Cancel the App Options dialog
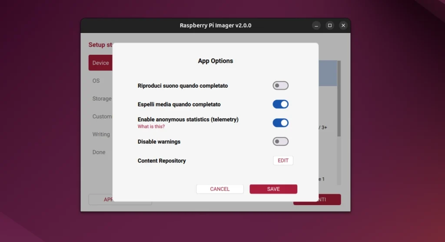 [219, 189]
